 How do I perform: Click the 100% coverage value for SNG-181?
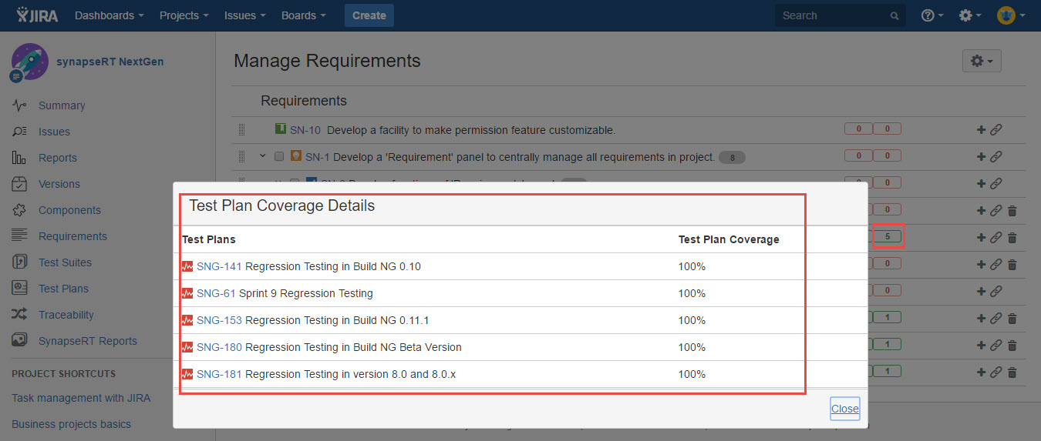[x=692, y=374]
